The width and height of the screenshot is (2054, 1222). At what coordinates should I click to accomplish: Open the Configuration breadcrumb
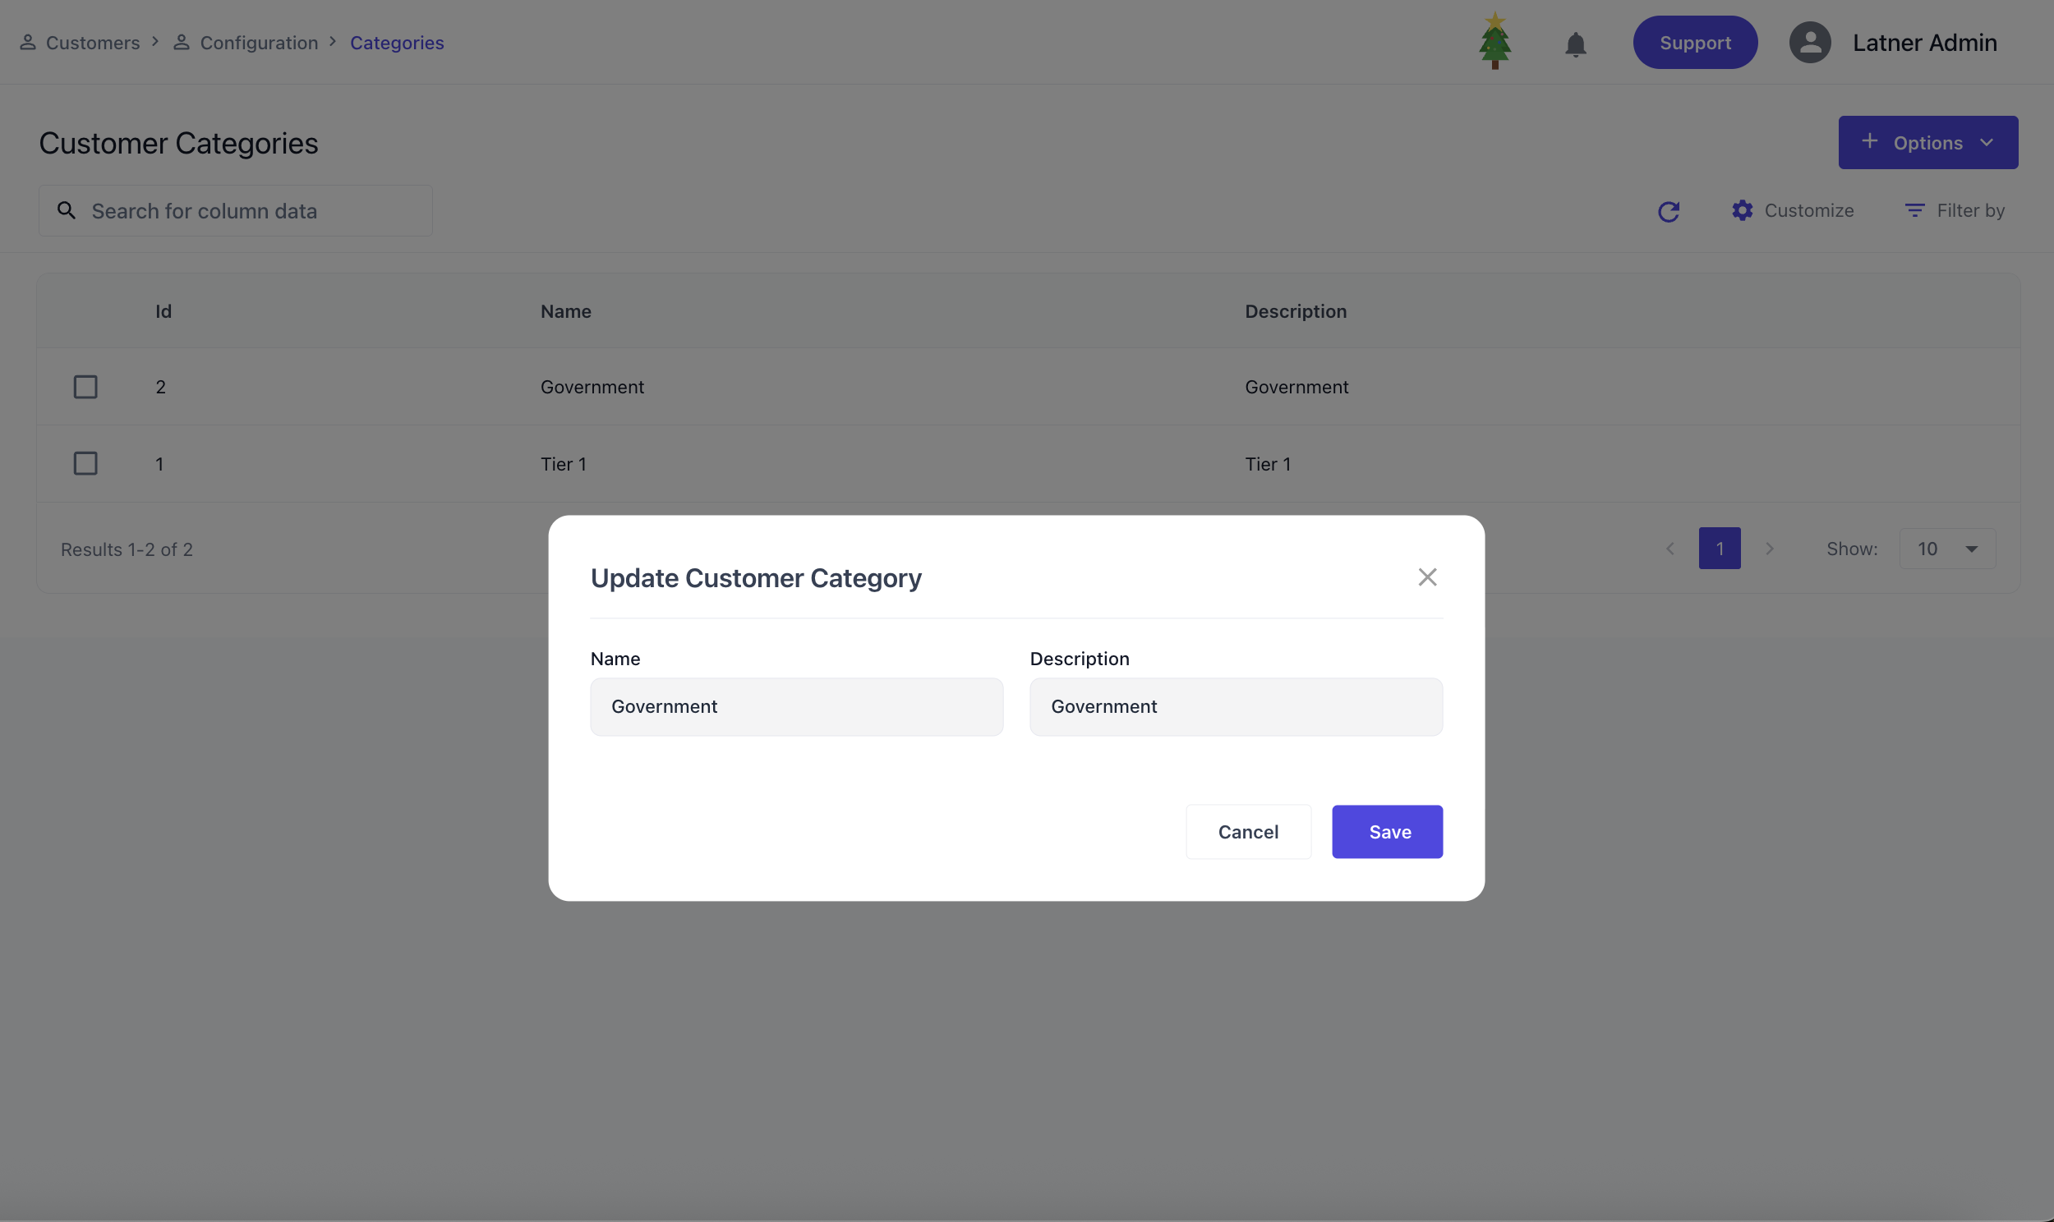pyautogui.click(x=258, y=43)
